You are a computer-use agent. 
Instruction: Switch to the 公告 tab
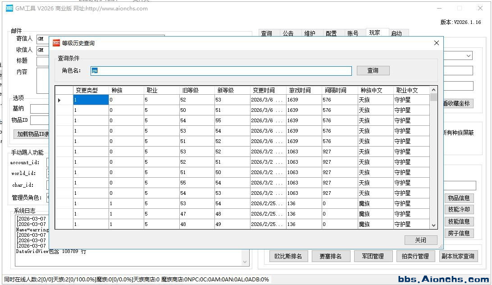(x=288, y=33)
